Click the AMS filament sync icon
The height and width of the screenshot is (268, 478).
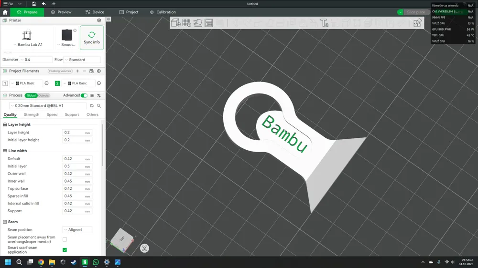(x=91, y=71)
